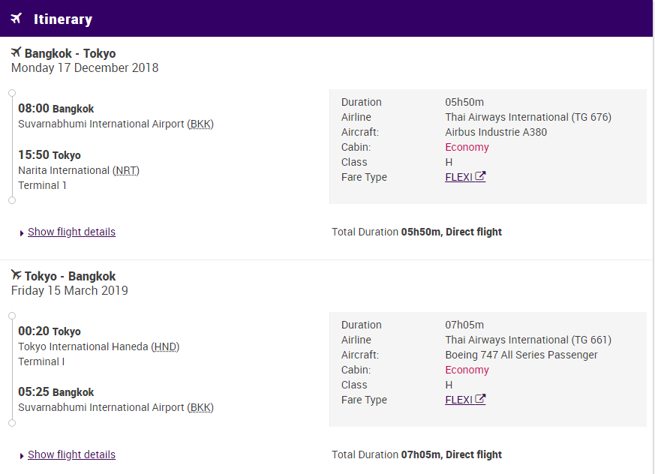
Task: Click Total Duration 05h50m, Direct flight text
Action: pos(417,232)
